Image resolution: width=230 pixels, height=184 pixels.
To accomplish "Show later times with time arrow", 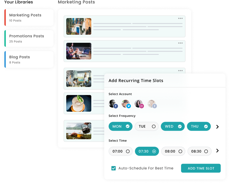I will [x=217, y=151].
